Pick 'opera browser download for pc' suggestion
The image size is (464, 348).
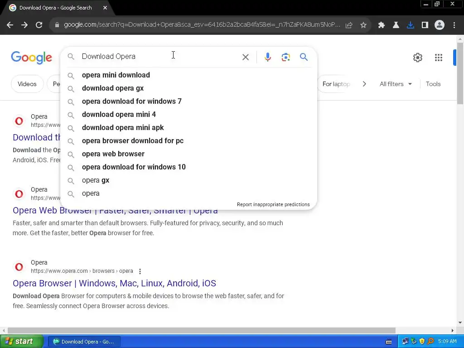tap(188, 141)
